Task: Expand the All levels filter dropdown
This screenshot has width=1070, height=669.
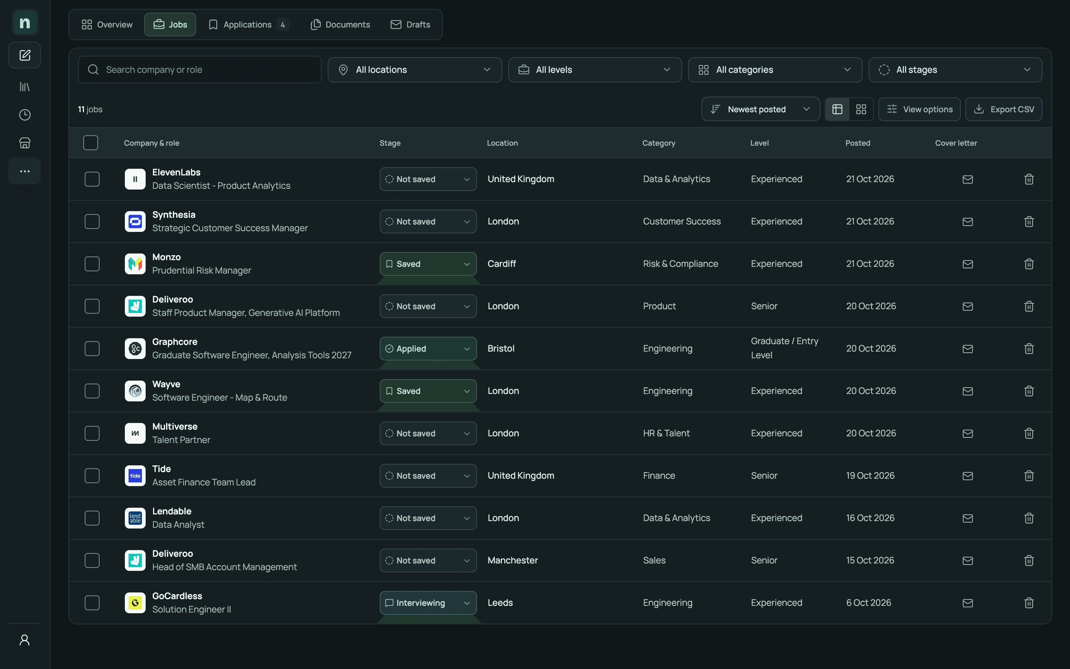Action: click(595, 70)
